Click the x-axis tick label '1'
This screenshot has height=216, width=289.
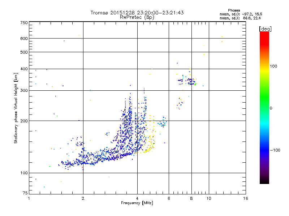(x=29, y=198)
